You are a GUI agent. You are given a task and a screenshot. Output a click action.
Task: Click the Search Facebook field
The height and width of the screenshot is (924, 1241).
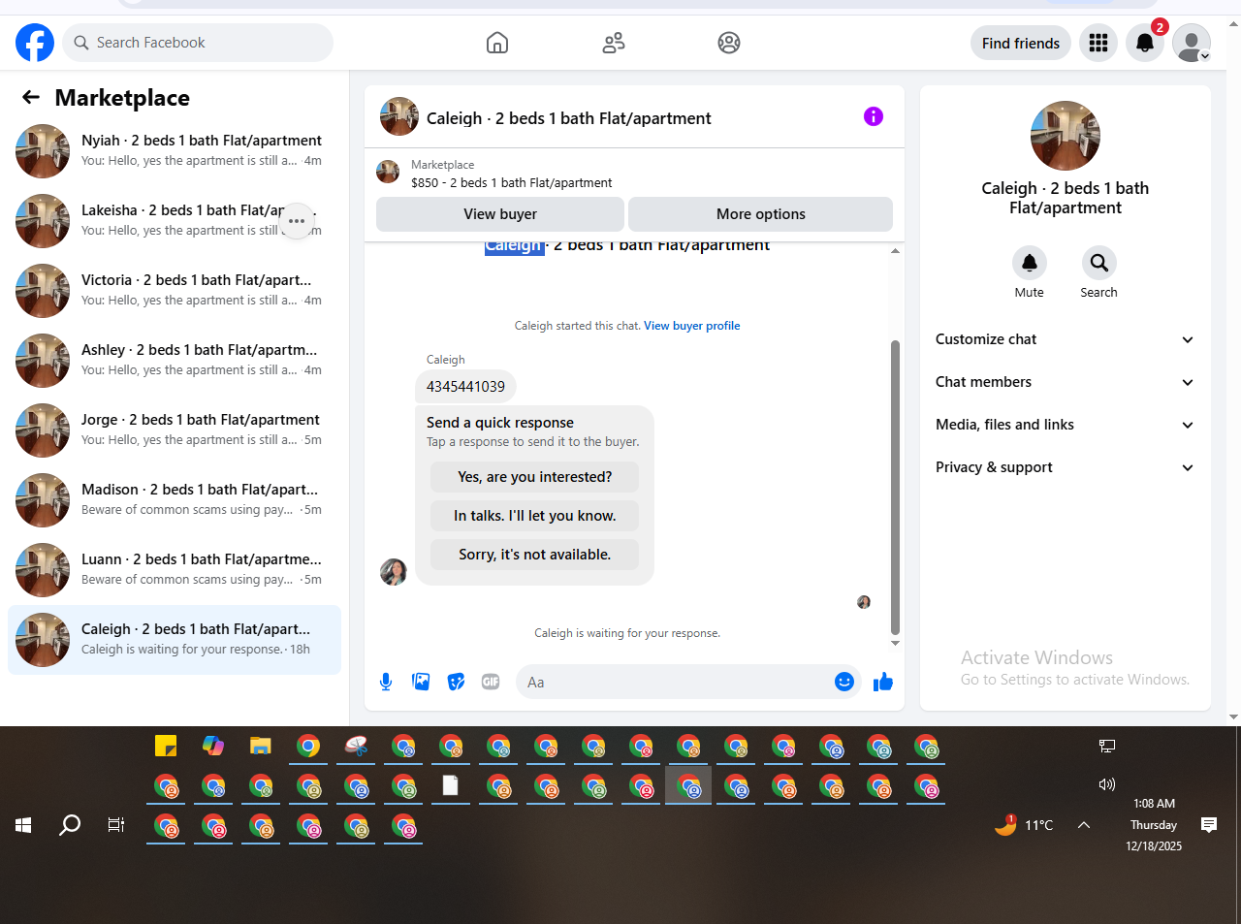pos(198,43)
